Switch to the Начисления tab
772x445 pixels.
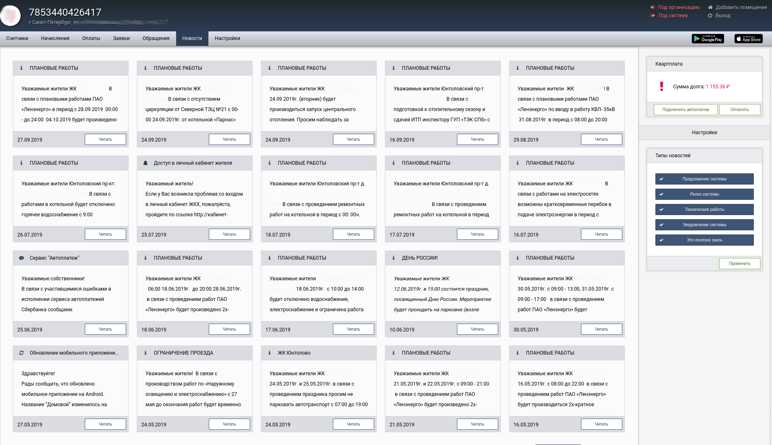pos(55,38)
